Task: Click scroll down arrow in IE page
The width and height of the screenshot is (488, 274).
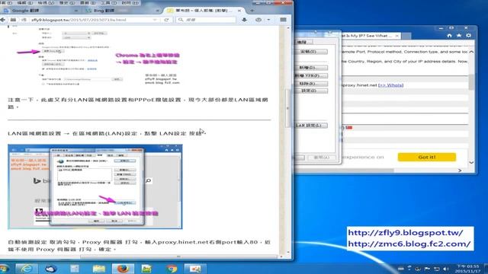Action: pyautogui.click(x=471, y=162)
